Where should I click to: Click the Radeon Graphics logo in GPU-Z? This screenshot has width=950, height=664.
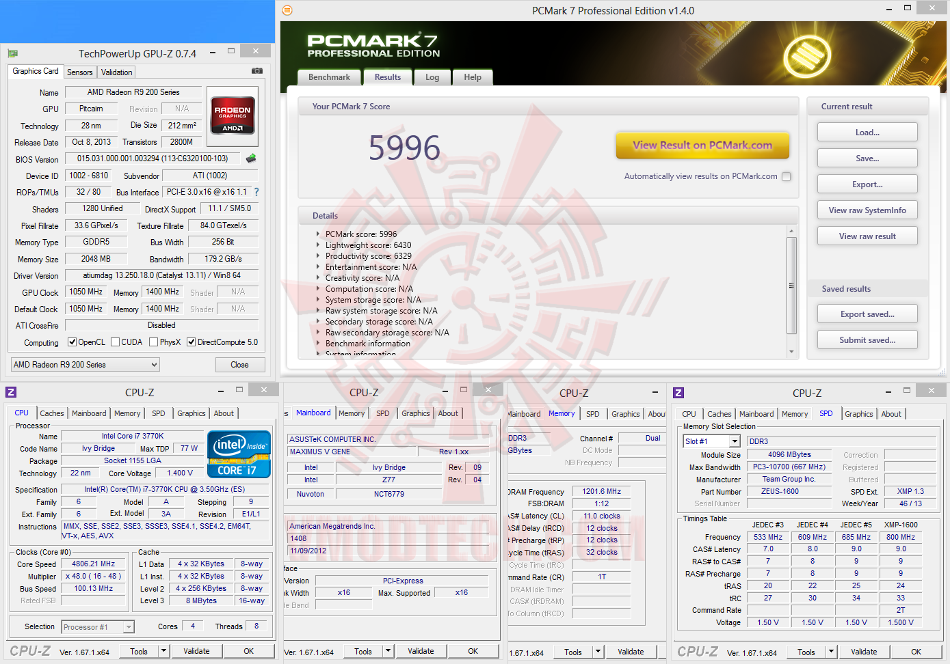tap(233, 115)
